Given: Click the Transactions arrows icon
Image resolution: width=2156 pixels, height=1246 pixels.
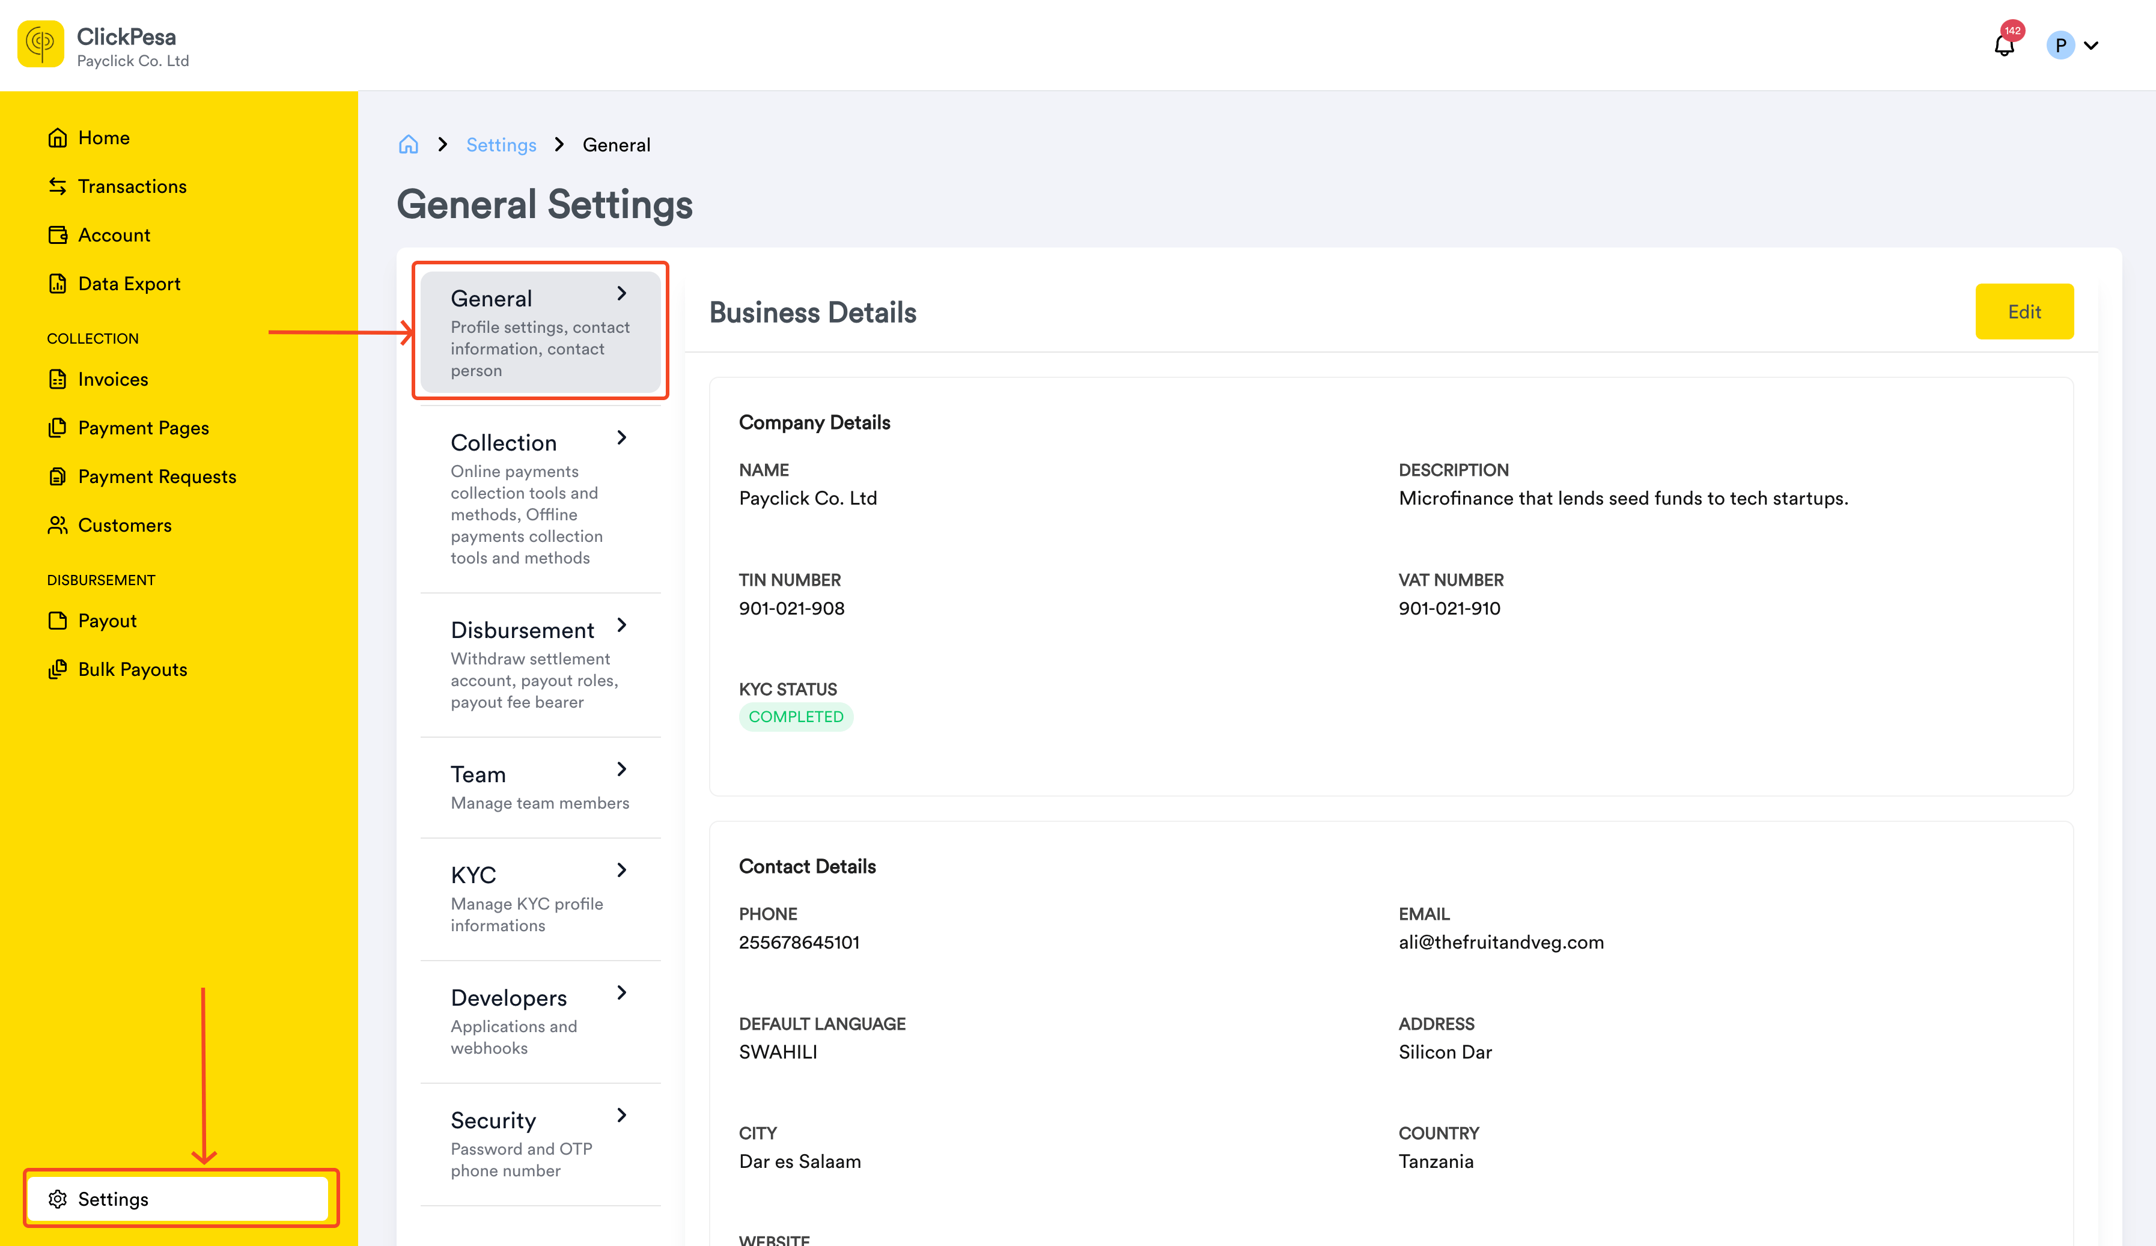Looking at the screenshot, I should coord(57,186).
